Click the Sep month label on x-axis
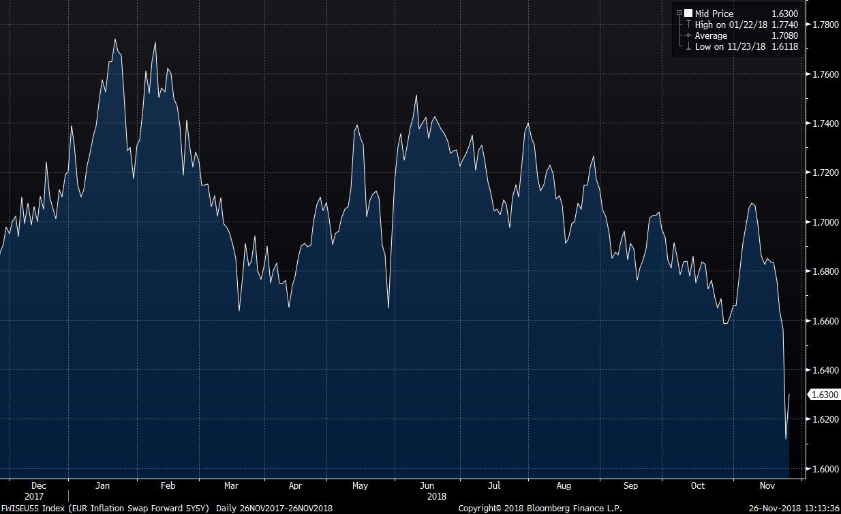The width and height of the screenshot is (841, 514). pyautogui.click(x=630, y=486)
